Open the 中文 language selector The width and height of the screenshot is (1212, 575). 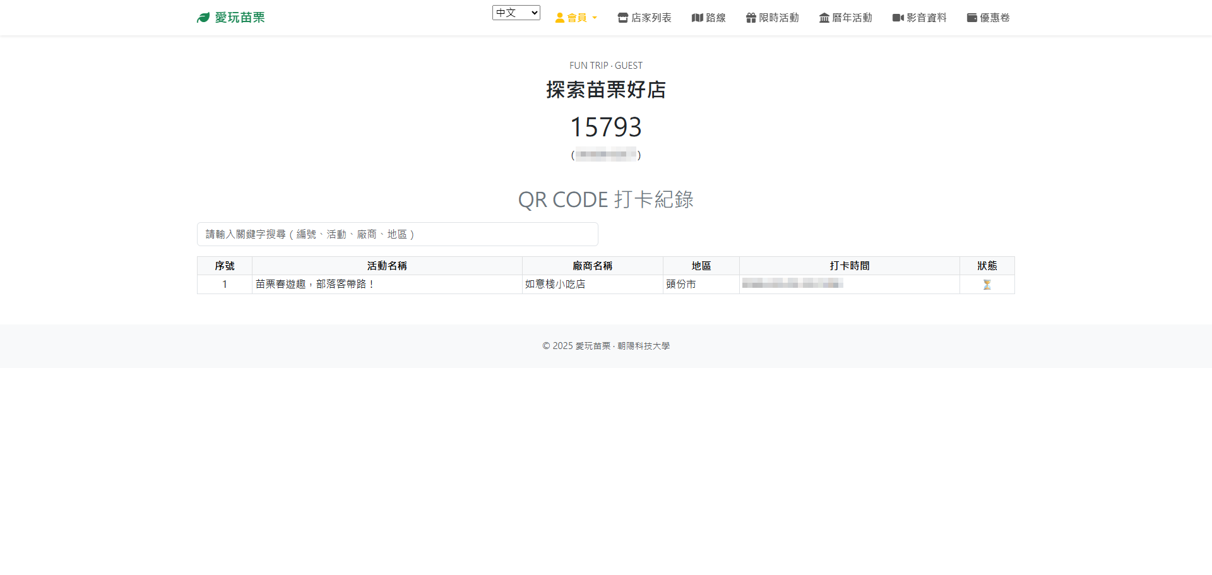click(x=516, y=13)
